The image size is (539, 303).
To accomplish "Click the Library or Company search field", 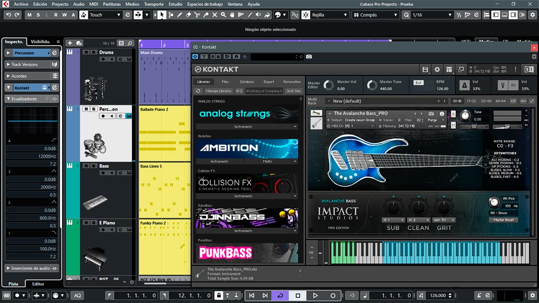I will (264, 91).
